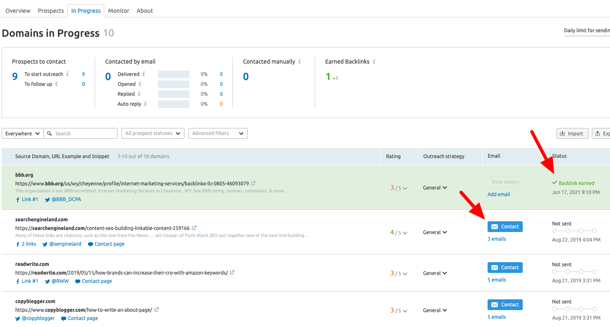This screenshot has width=610, height=327.
Task: Open the external link beside bbb.org URL
Action: [253, 183]
